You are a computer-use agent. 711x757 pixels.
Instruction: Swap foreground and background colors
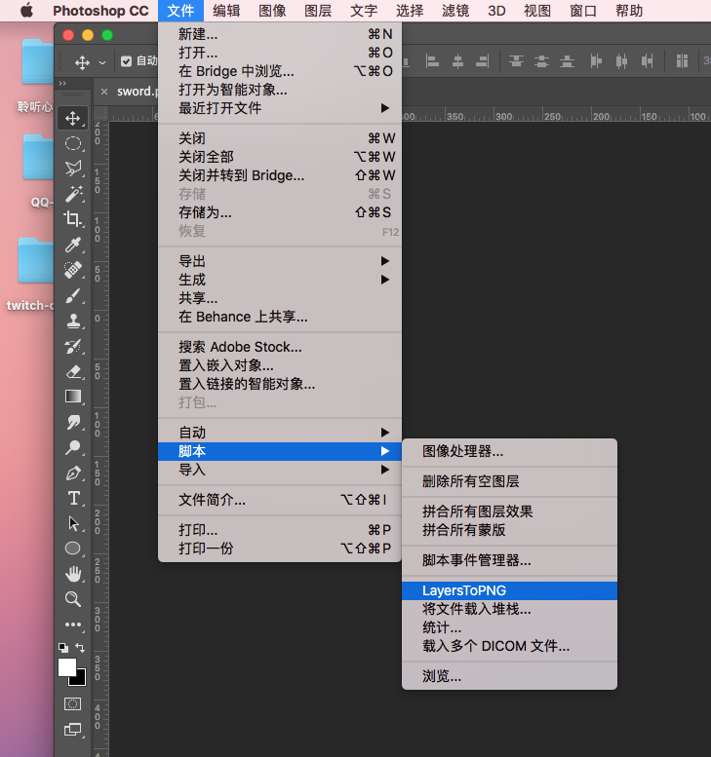[x=80, y=648]
